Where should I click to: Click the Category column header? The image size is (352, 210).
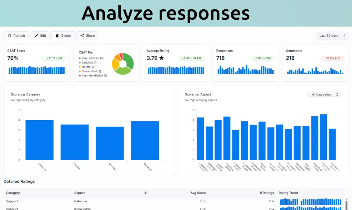point(13,193)
